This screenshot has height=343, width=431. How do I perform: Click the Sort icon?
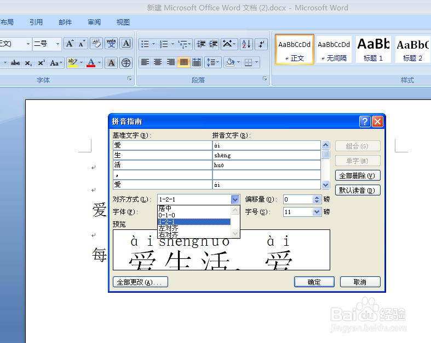click(x=246, y=44)
